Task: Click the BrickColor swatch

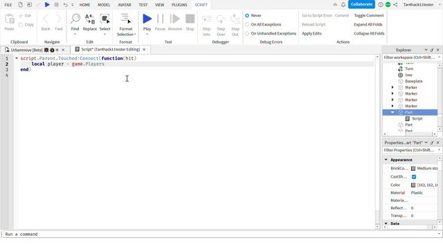Action: 413,169
